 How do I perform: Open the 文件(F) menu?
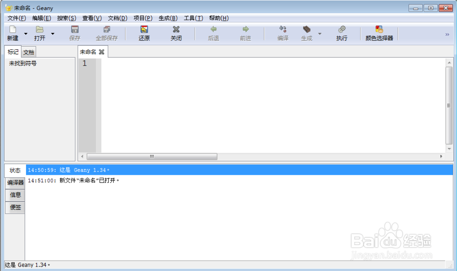click(16, 18)
